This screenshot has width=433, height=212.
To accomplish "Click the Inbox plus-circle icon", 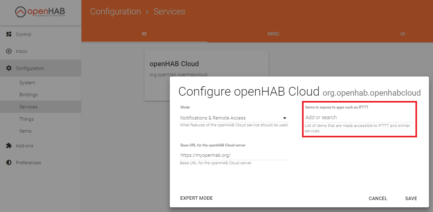I will pyautogui.click(x=9, y=51).
